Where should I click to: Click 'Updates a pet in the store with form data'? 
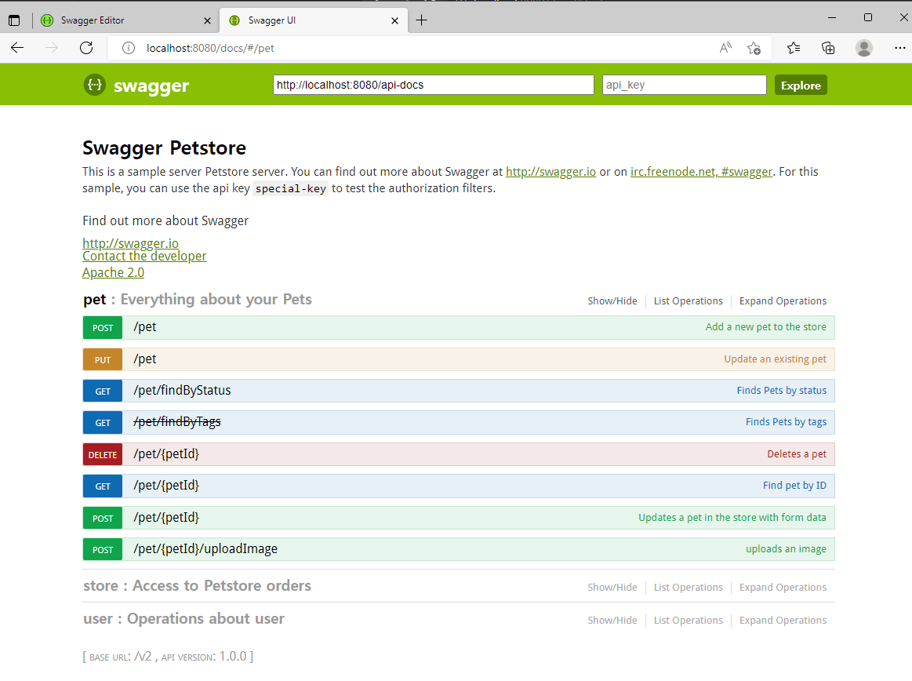click(x=732, y=518)
